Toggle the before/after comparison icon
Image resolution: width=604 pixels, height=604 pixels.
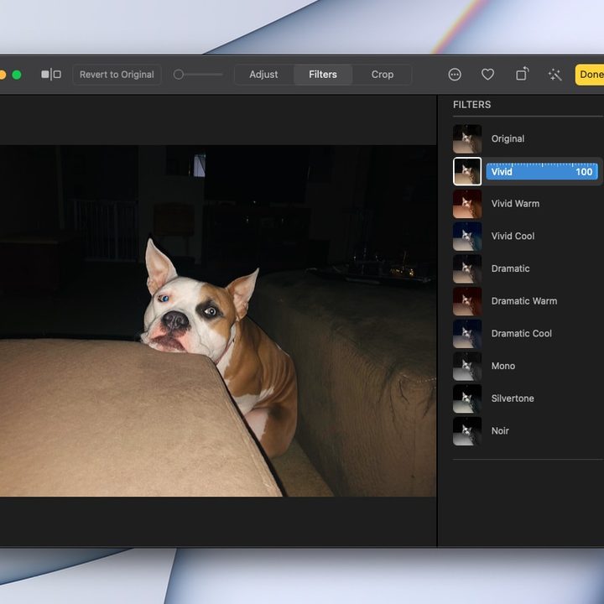pyautogui.click(x=51, y=75)
